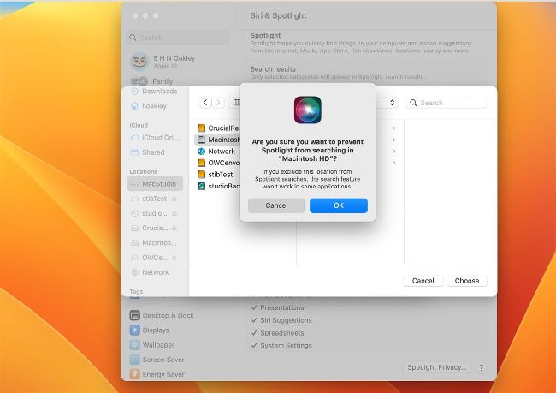Image resolution: width=556 pixels, height=393 pixels.
Task: Uncheck the Siri Suggestions checkbox
Action: pos(254,321)
